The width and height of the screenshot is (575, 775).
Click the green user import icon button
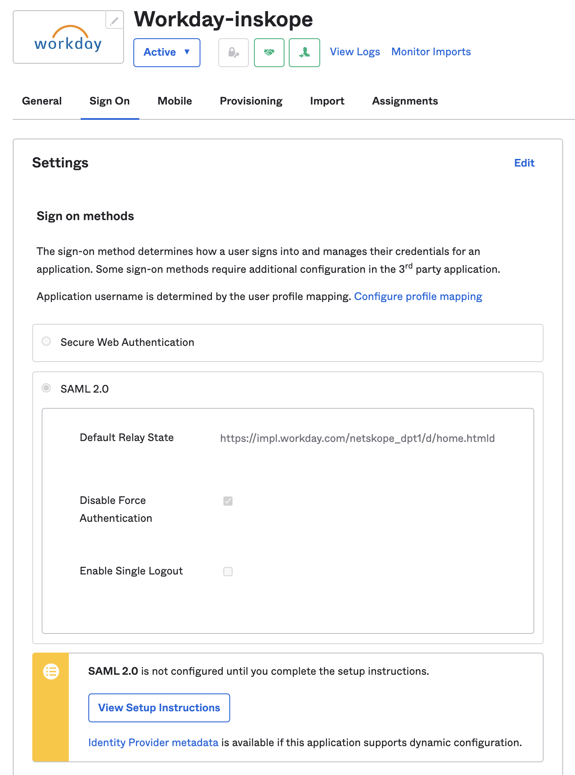click(304, 53)
